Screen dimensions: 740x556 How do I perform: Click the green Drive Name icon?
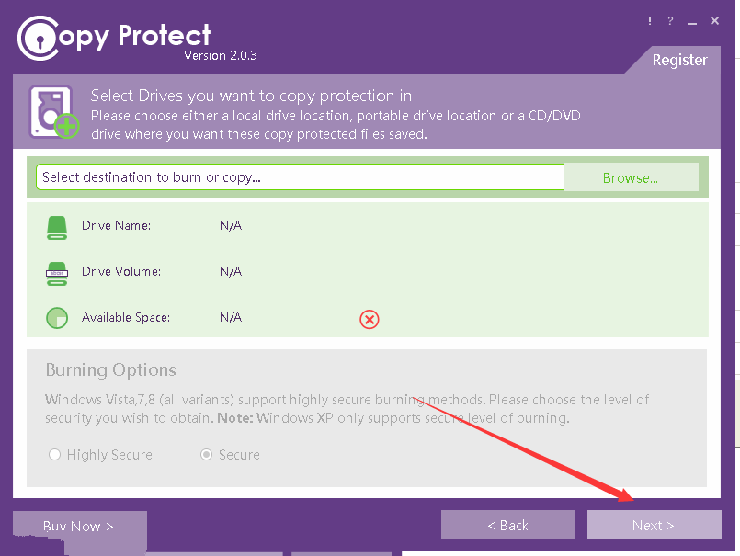57,228
